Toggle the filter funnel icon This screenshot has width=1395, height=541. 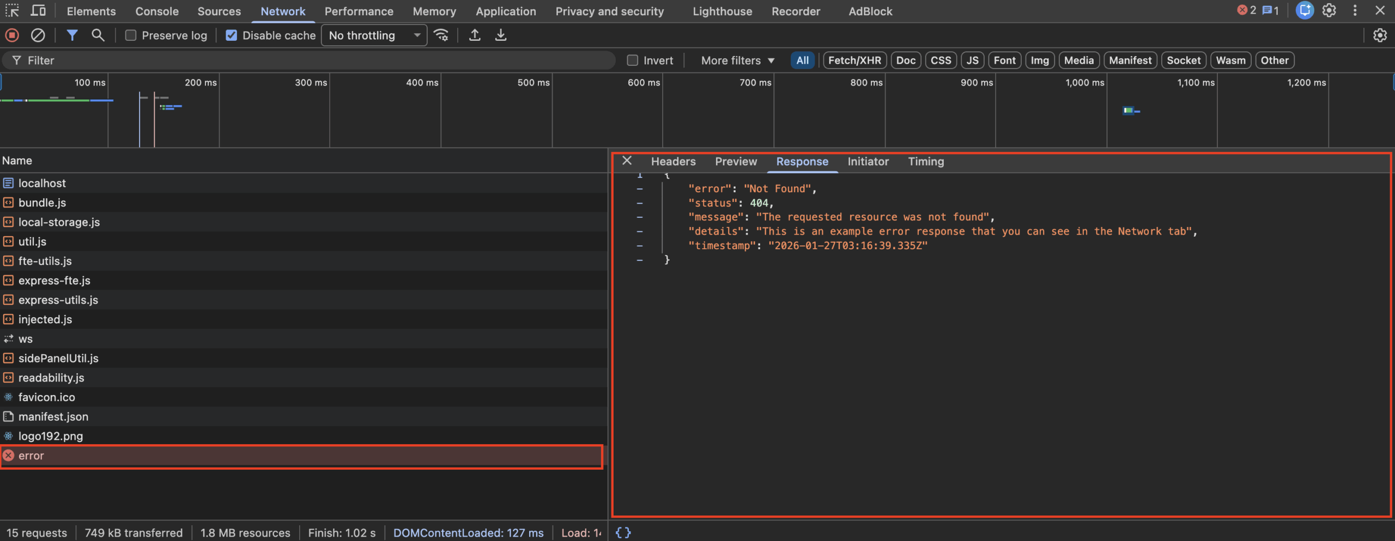tap(72, 35)
